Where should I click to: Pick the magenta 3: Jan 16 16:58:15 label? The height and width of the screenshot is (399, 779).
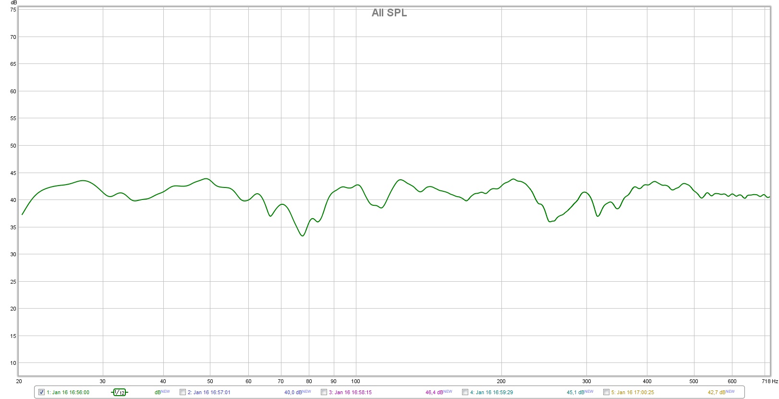click(x=350, y=392)
